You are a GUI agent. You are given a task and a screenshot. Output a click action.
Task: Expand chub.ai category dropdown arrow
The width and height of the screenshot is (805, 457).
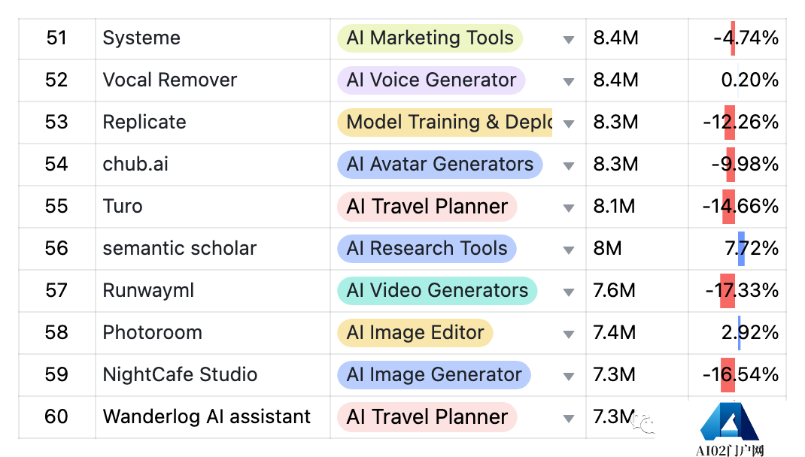568,165
